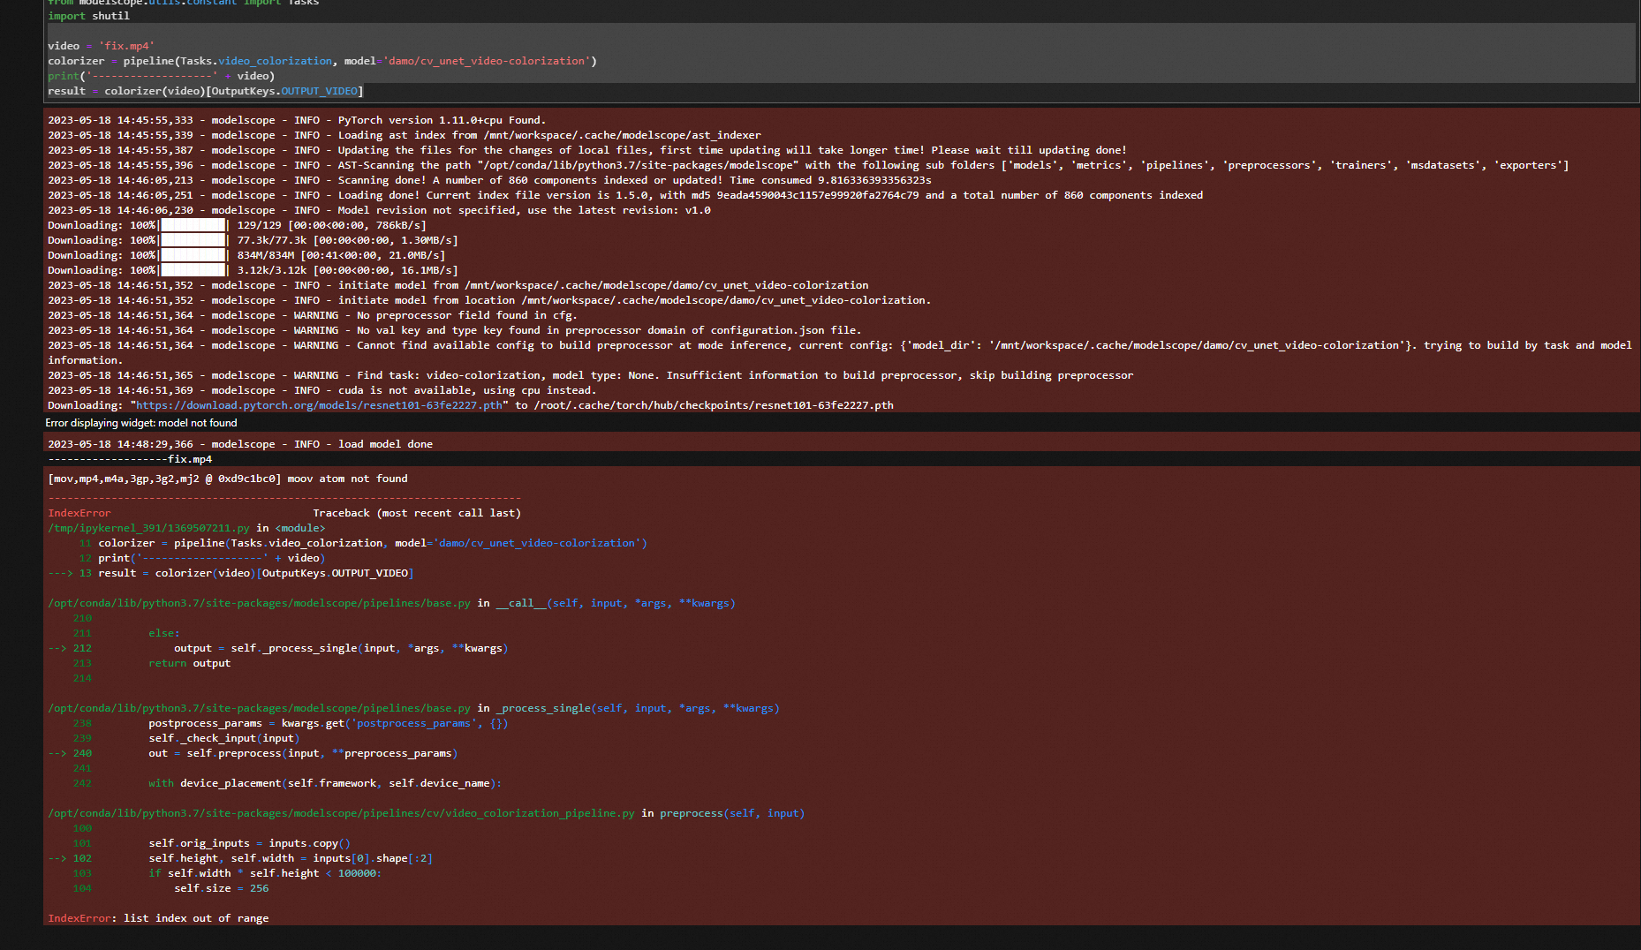Click the result = colorizer(video) line in the code cell
Screen dimensions: 1641x950
tap(205, 91)
